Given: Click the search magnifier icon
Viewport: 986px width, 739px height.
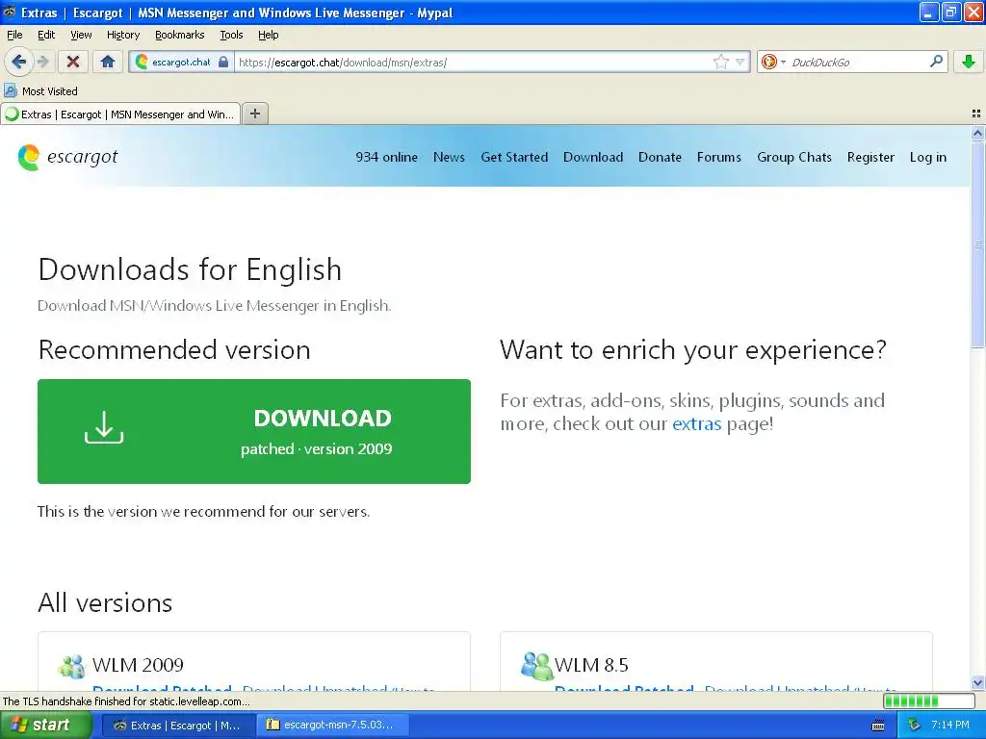Looking at the screenshot, I should tap(936, 61).
